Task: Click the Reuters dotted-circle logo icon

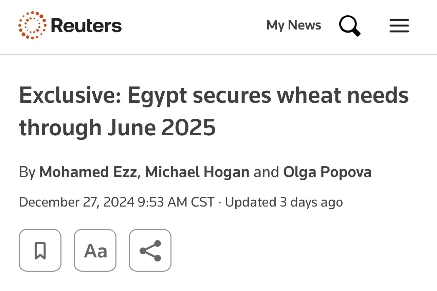Action: (32, 25)
